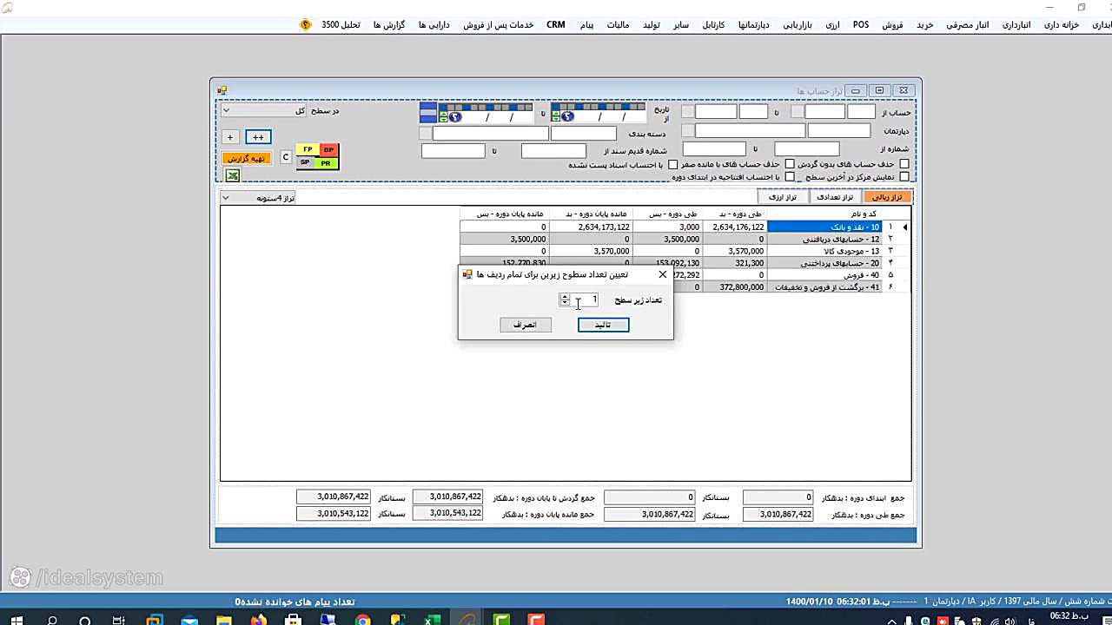Click the double plus (++) button
1112x625 pixels.
pos(258,137)
